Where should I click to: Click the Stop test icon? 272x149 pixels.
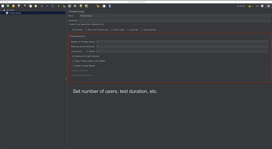pos(70,6)
